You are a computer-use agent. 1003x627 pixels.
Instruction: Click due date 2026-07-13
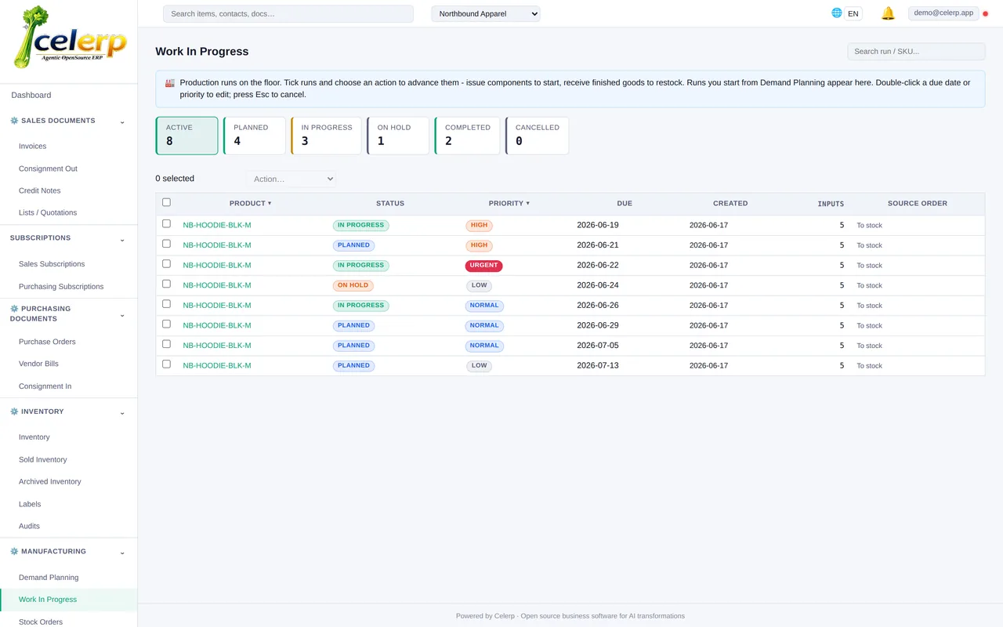(x=598, y=365)
